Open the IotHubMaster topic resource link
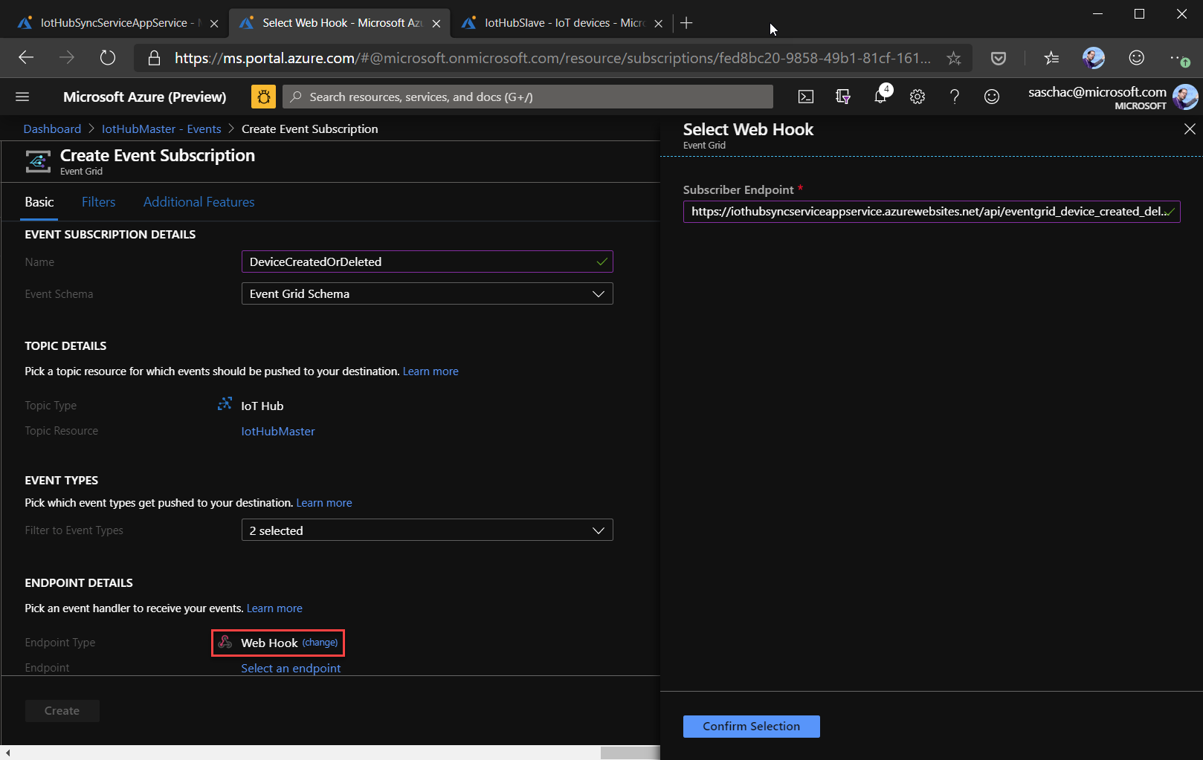The height and width of the screenshot is (760, 1203). (x=278, y=431)
